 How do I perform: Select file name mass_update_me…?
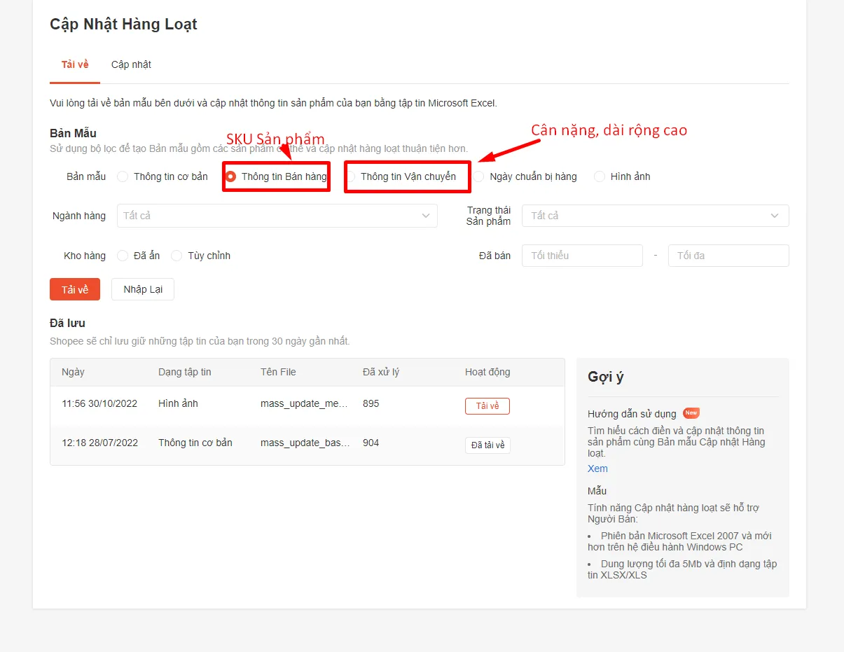[305, 403]
